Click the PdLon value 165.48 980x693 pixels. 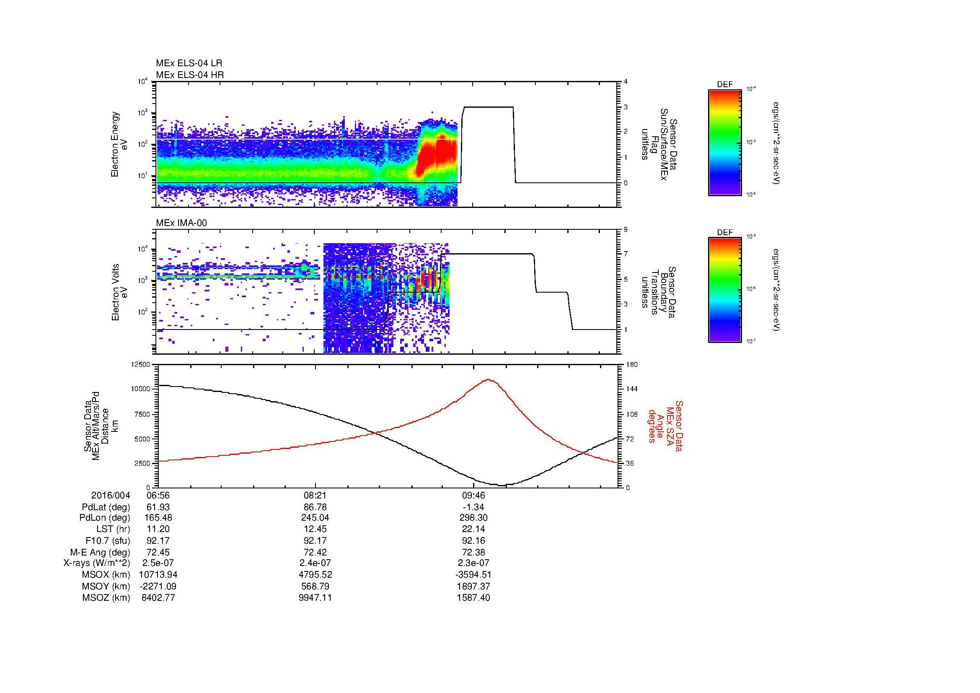(158, 517)
